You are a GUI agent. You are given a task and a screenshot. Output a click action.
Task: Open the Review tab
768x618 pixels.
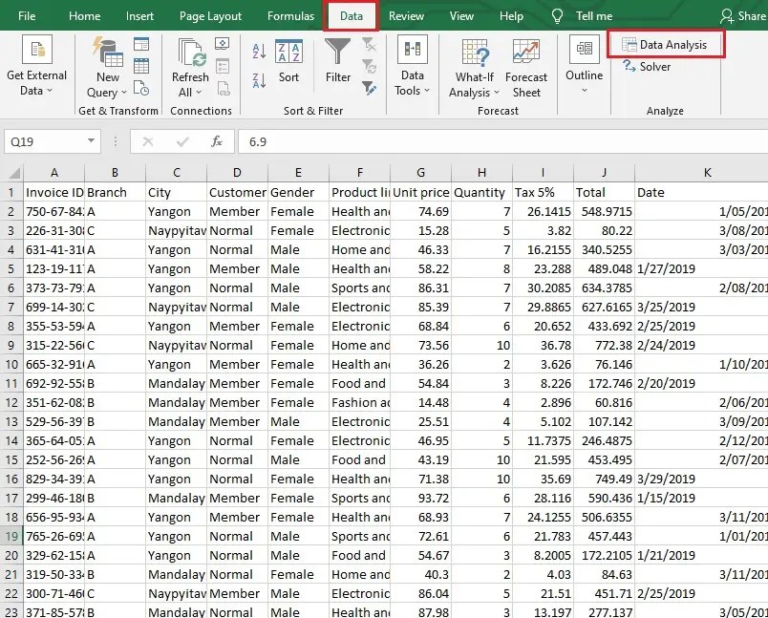pos(407,15)
